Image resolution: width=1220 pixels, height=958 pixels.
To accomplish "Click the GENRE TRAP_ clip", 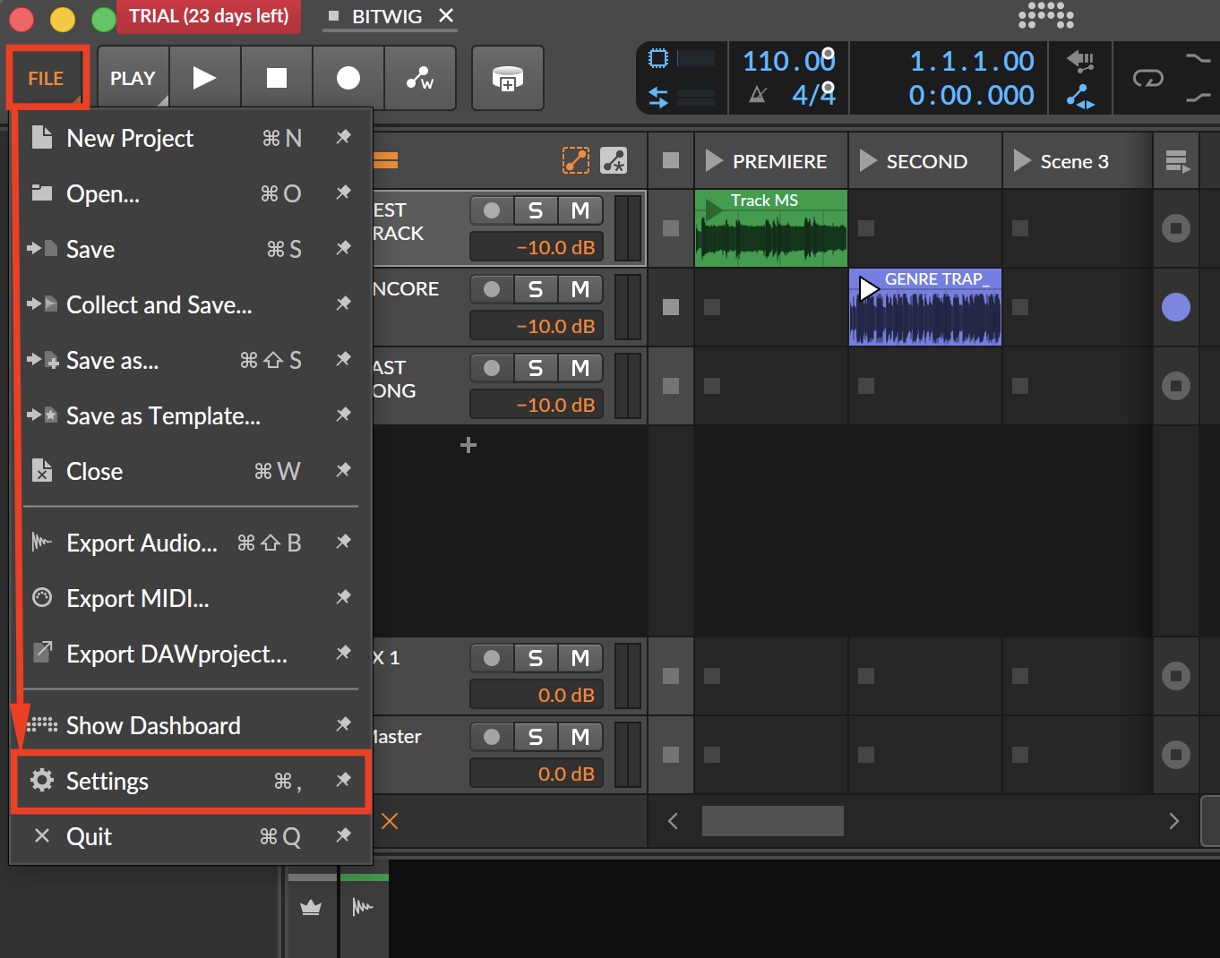I will pos(925,307).
